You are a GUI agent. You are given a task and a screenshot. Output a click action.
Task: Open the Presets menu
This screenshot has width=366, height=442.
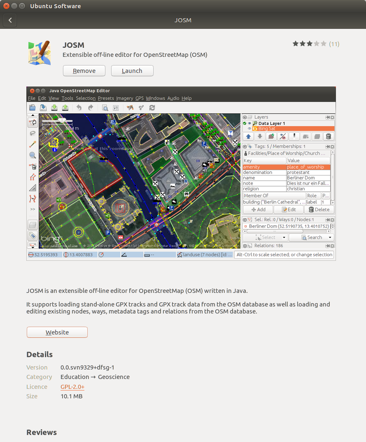pos(106,98)
